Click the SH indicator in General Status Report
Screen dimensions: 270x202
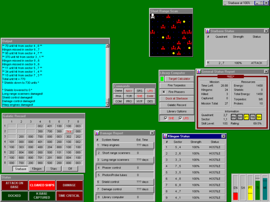(x=240, y=117)
